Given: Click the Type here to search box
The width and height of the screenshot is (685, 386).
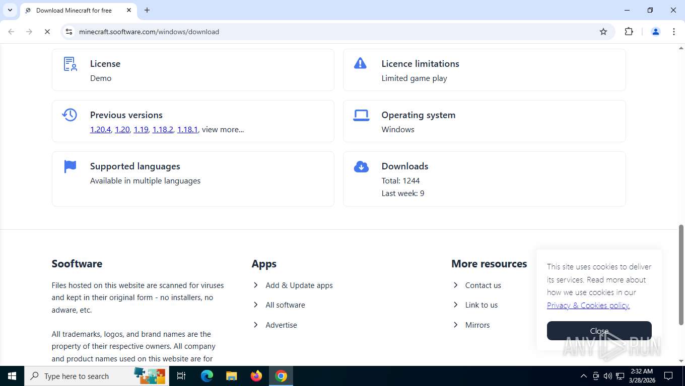Looking at the screenshot, I should pos(96,376).
